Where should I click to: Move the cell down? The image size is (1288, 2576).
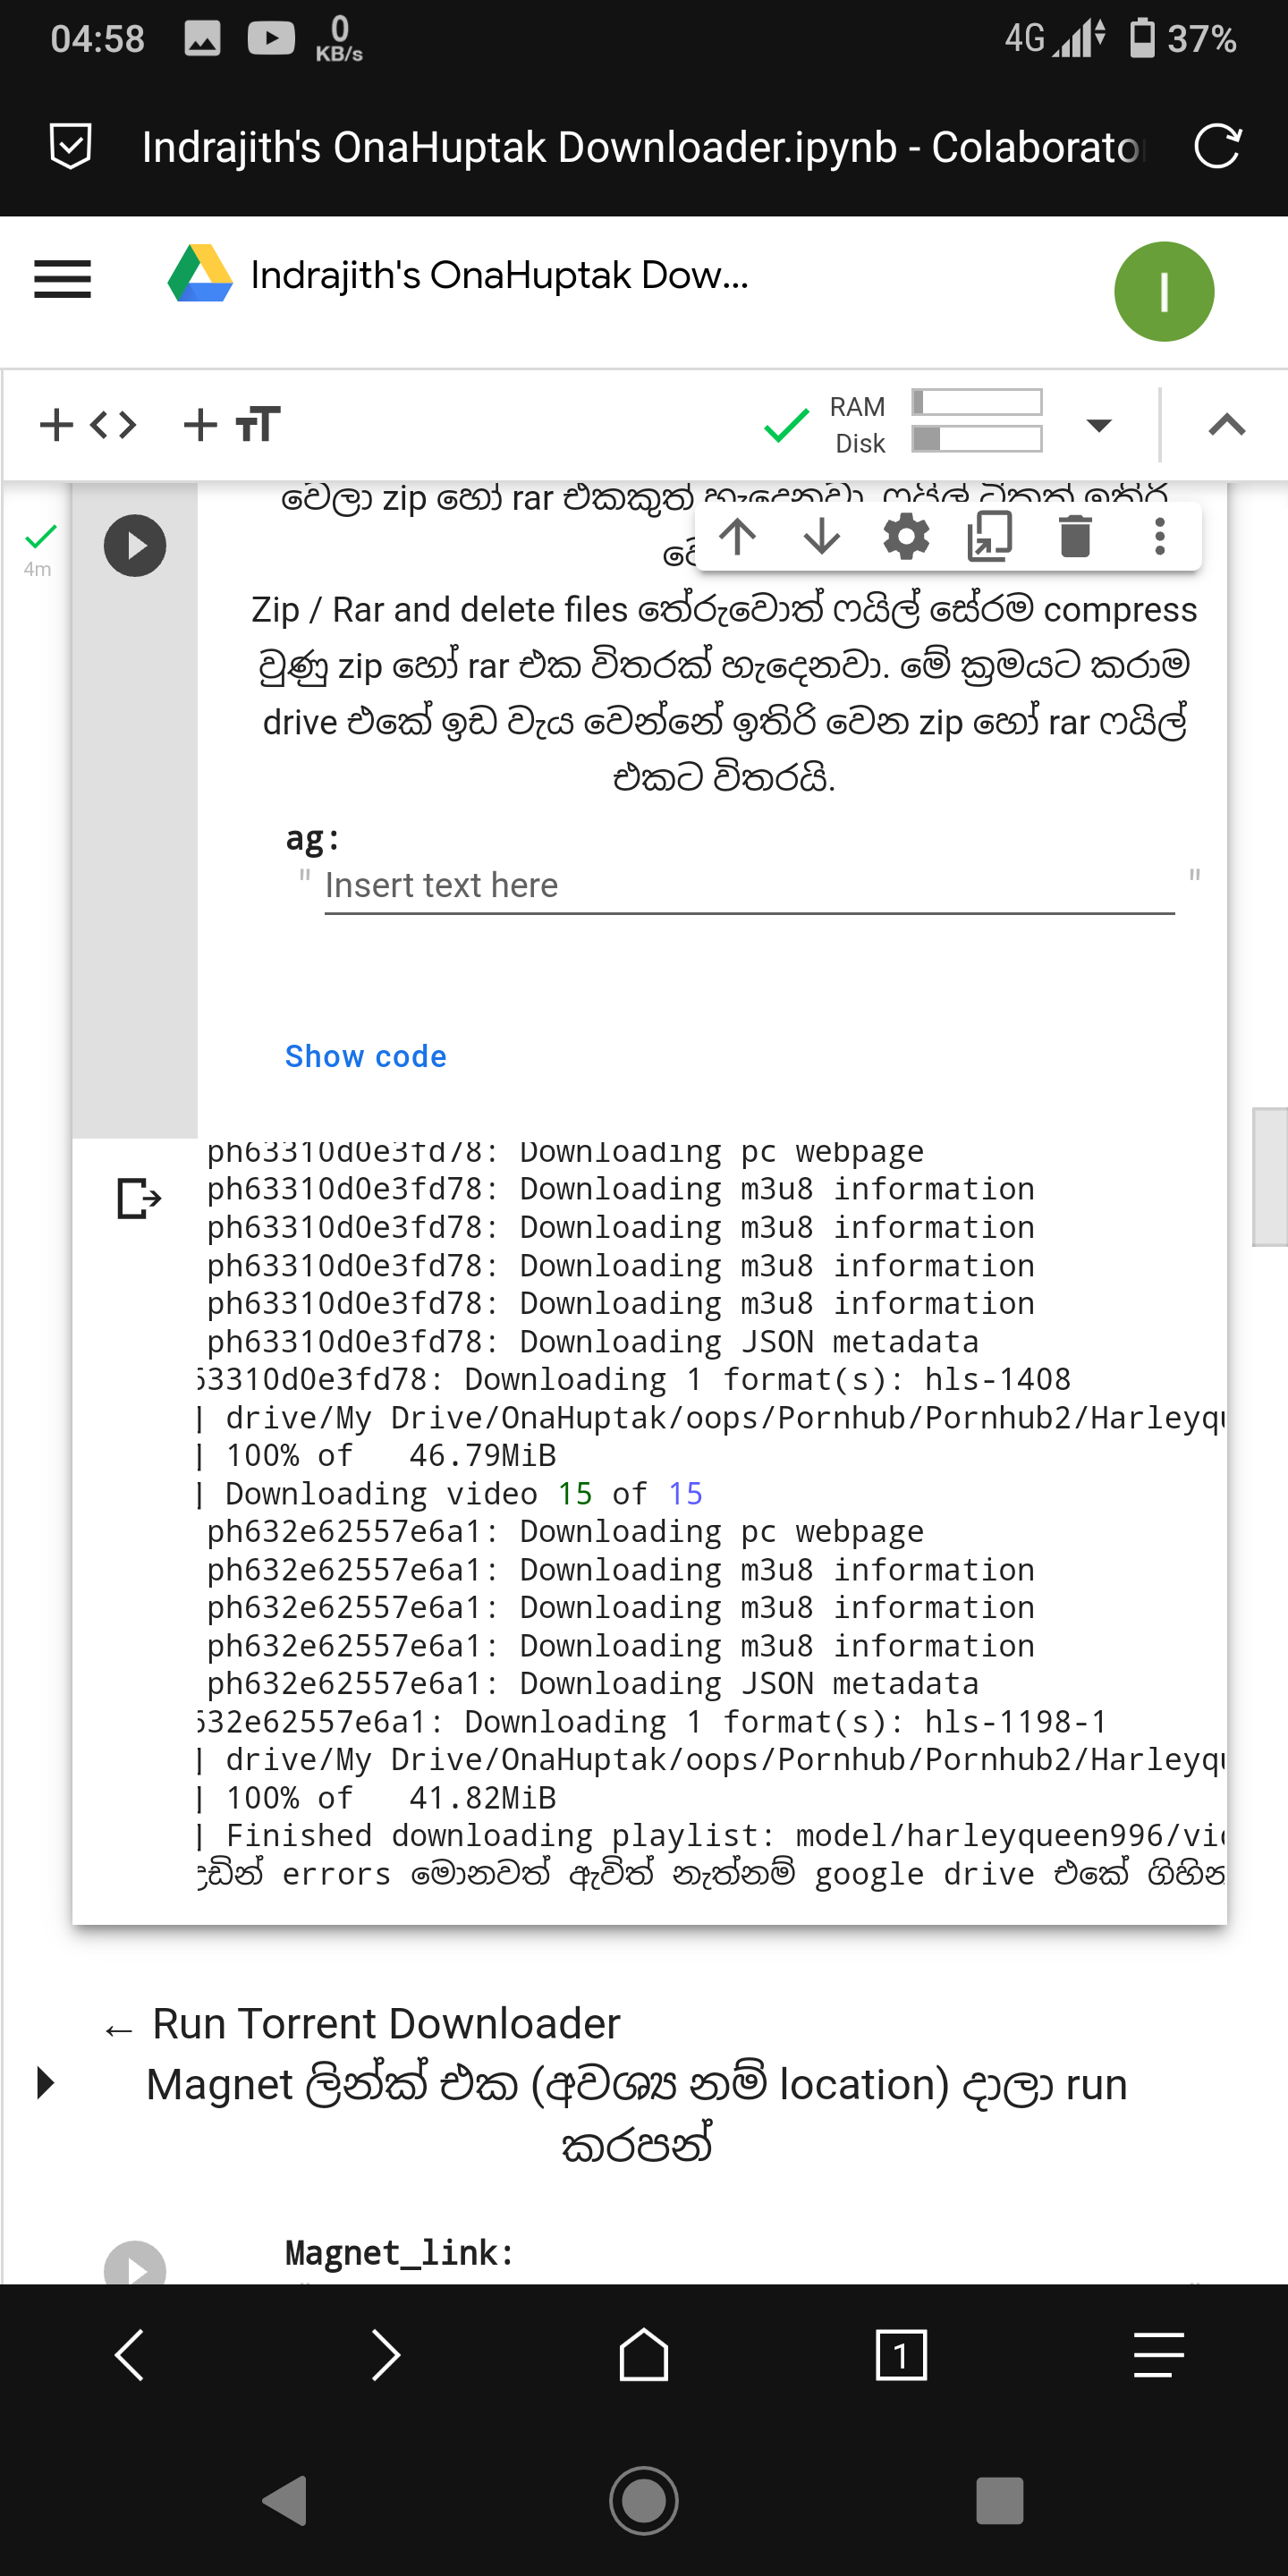point(821,537)
